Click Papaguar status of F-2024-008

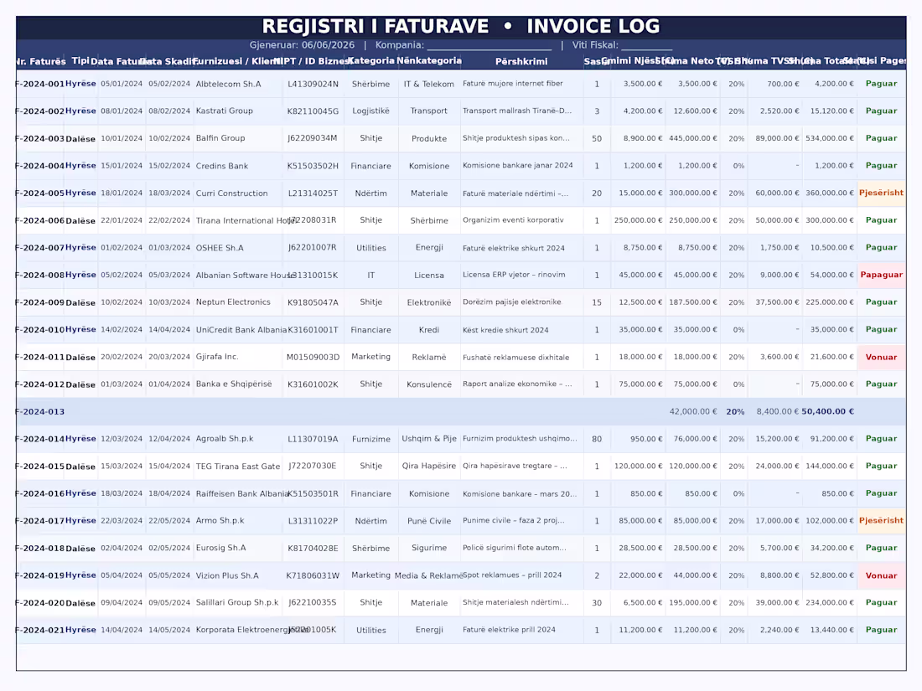[882, 275]
